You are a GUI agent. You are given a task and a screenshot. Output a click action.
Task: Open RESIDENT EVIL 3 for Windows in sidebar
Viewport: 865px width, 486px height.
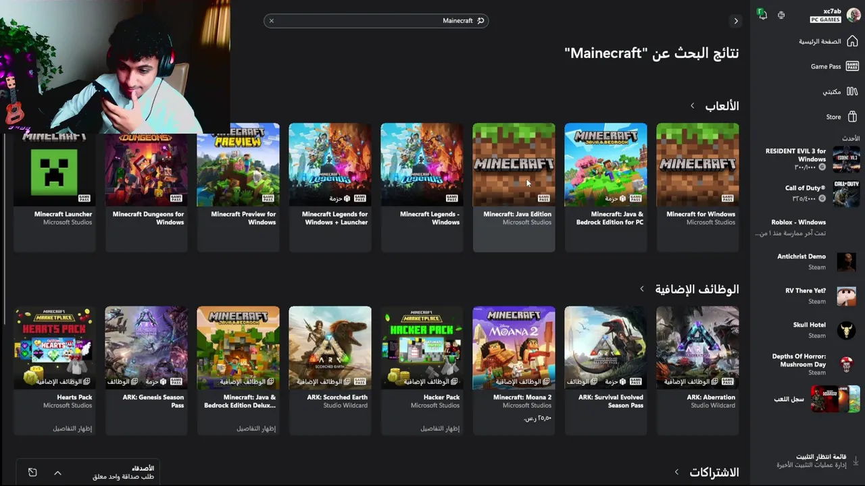click(x=808, y=159)
